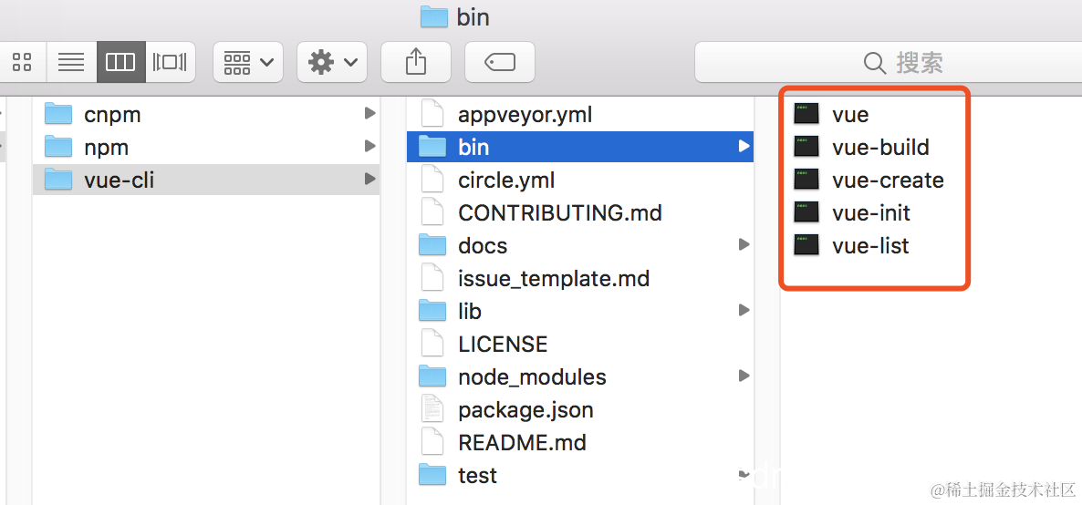This screenshot has height=505, width=1082.
Task: Switch to list view mode
Action: 71,62
